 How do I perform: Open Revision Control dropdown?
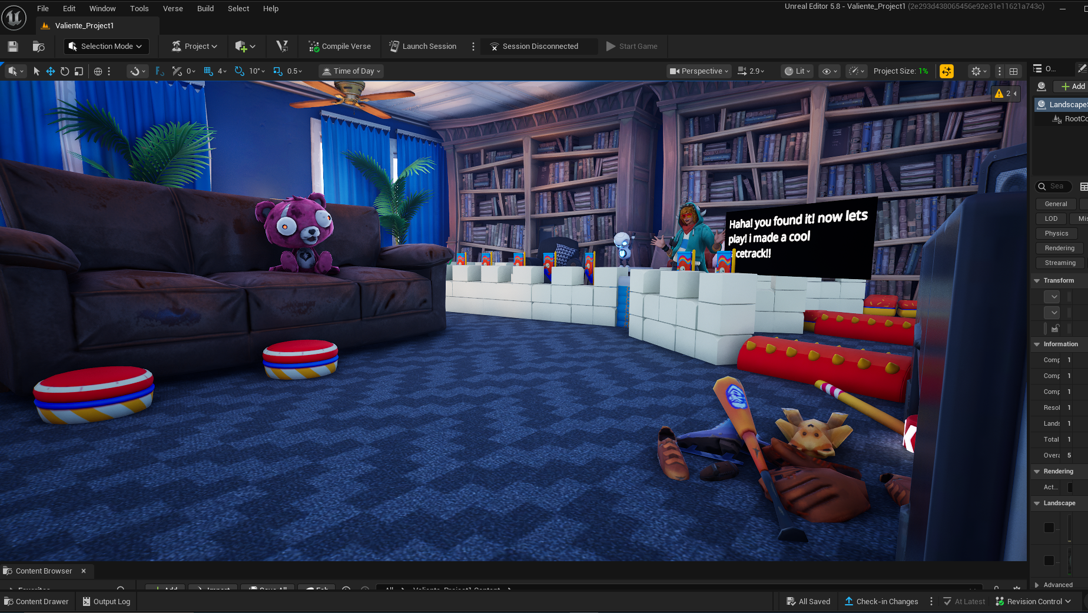[1033, 601]
